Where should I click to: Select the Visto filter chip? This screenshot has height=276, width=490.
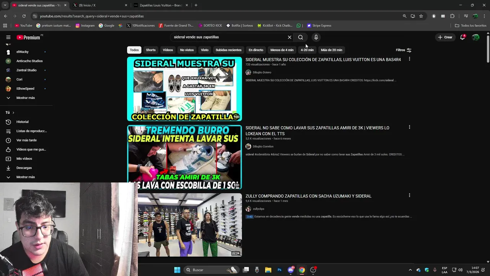205,50
